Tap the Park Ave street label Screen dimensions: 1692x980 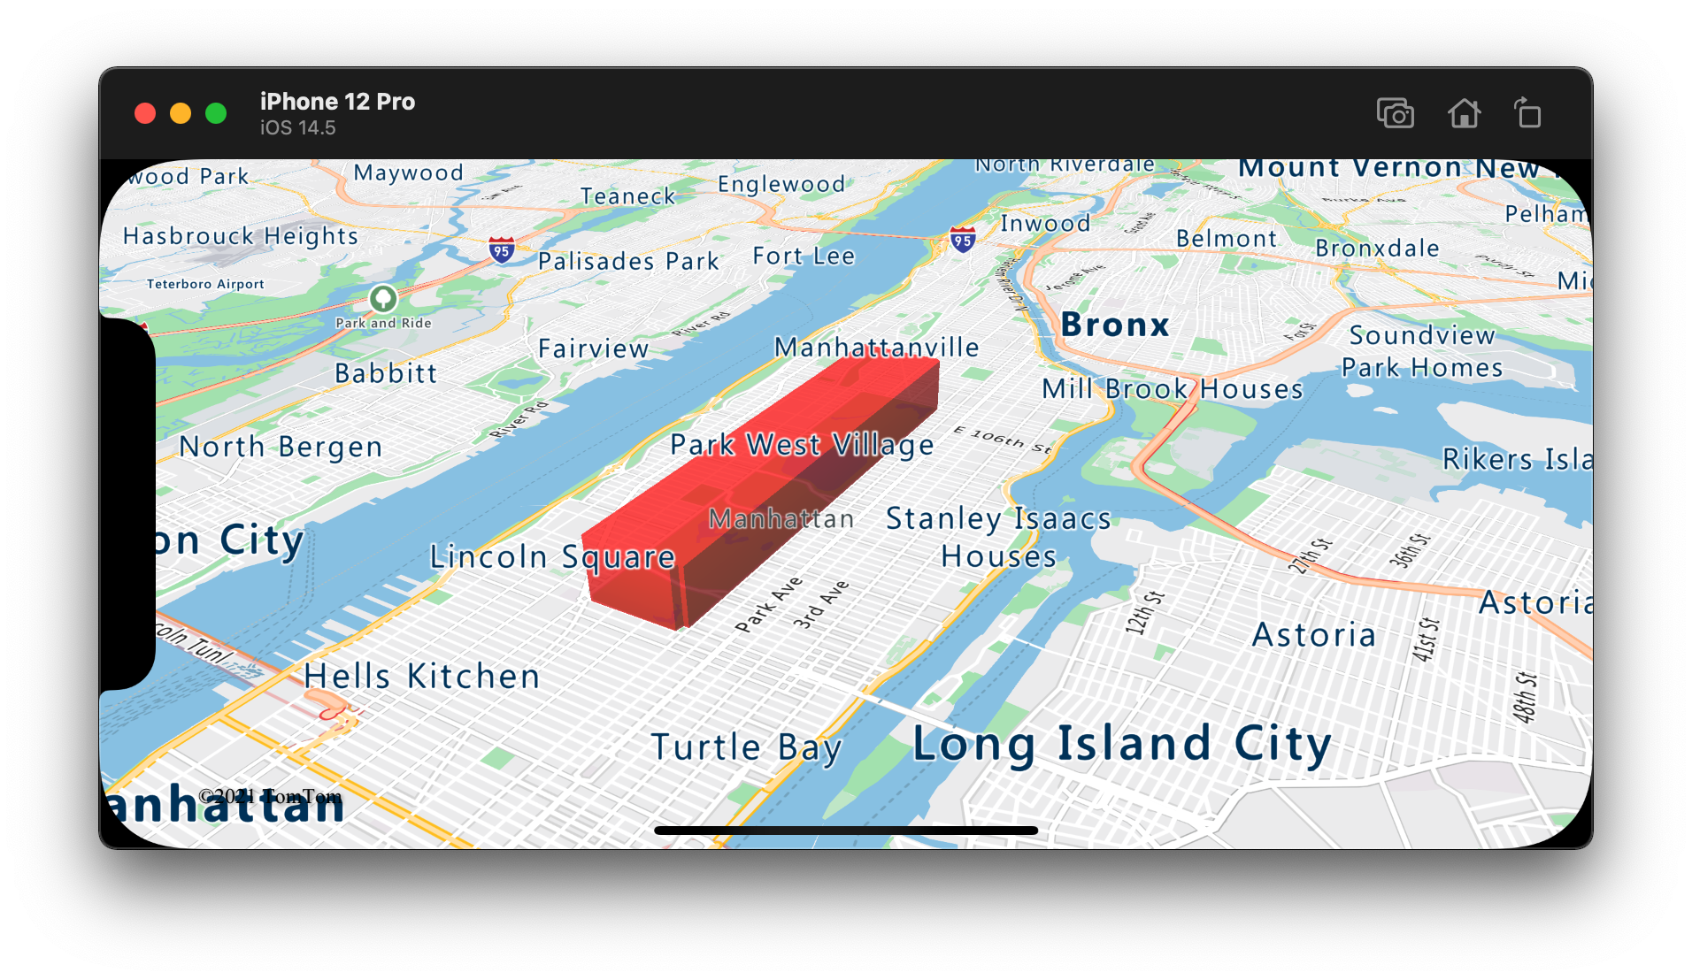coord(768,604)
